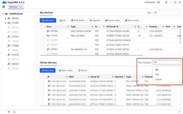
Task: Click the Batch Add button
Action: tap(47, 70)
